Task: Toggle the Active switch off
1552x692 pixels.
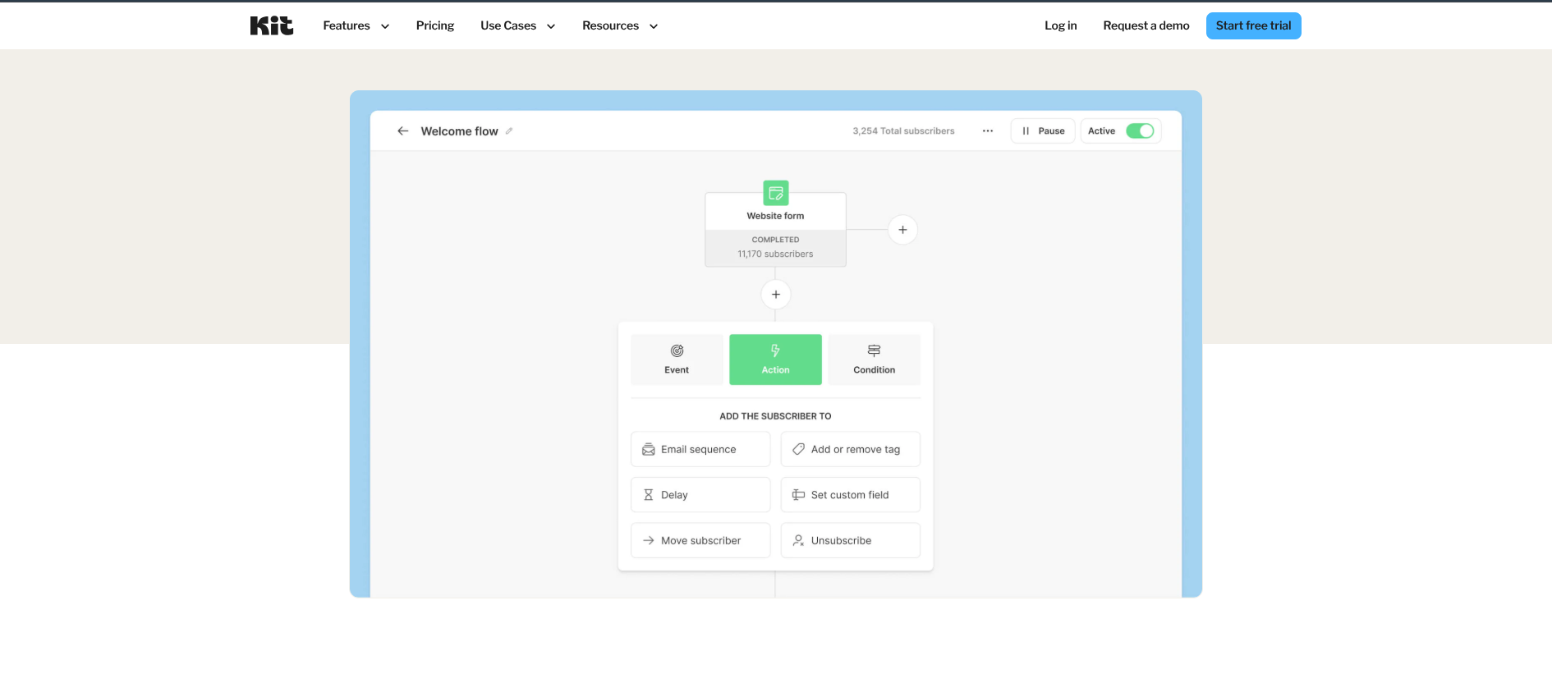Action: (1139, 131)
